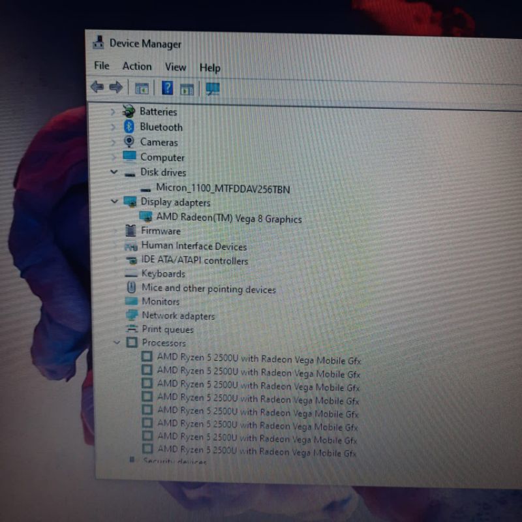Show or hide the console tree icon

[x=142, y=89]
